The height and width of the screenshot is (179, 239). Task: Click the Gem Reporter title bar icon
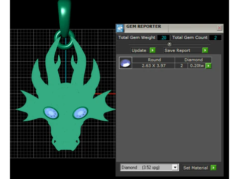[x=119, y=28]
